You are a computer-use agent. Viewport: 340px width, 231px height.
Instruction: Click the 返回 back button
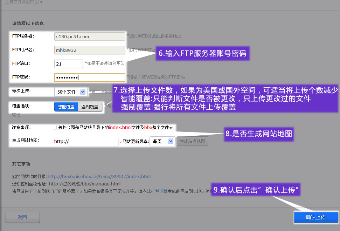coord(22,217)
